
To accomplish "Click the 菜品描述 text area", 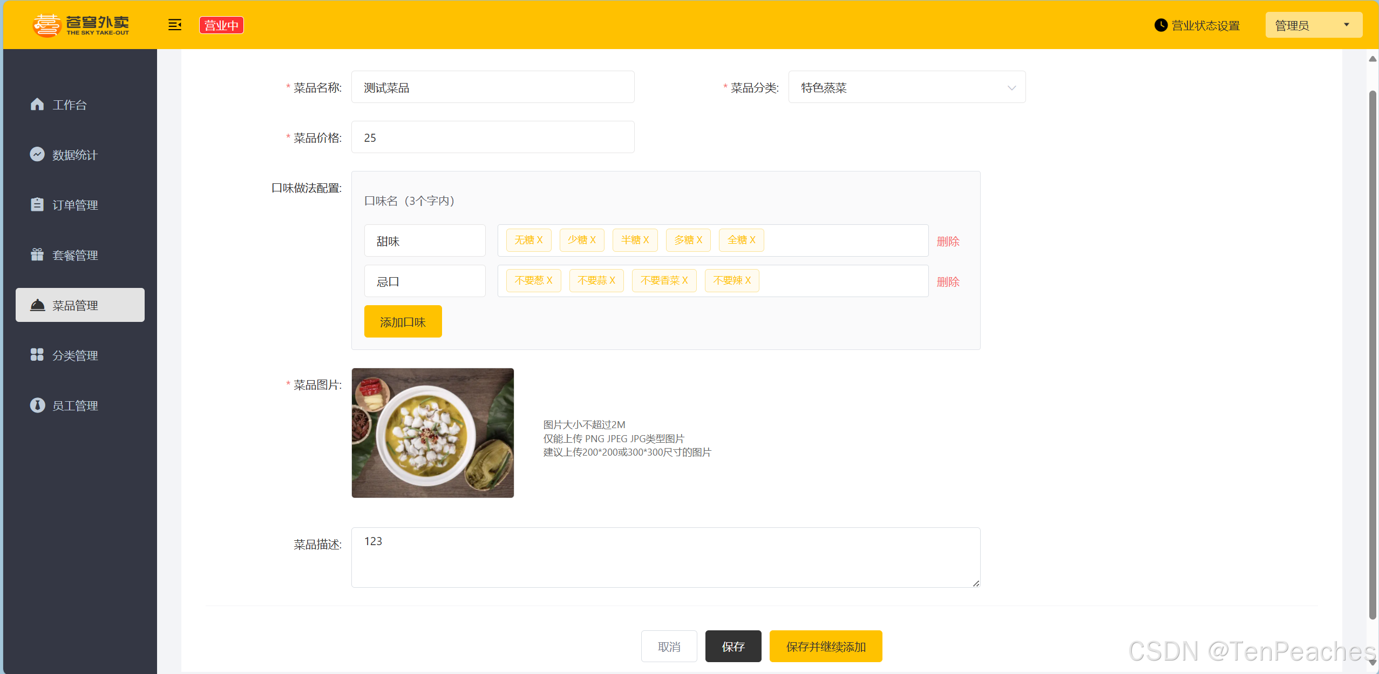I will coord(665,558).
